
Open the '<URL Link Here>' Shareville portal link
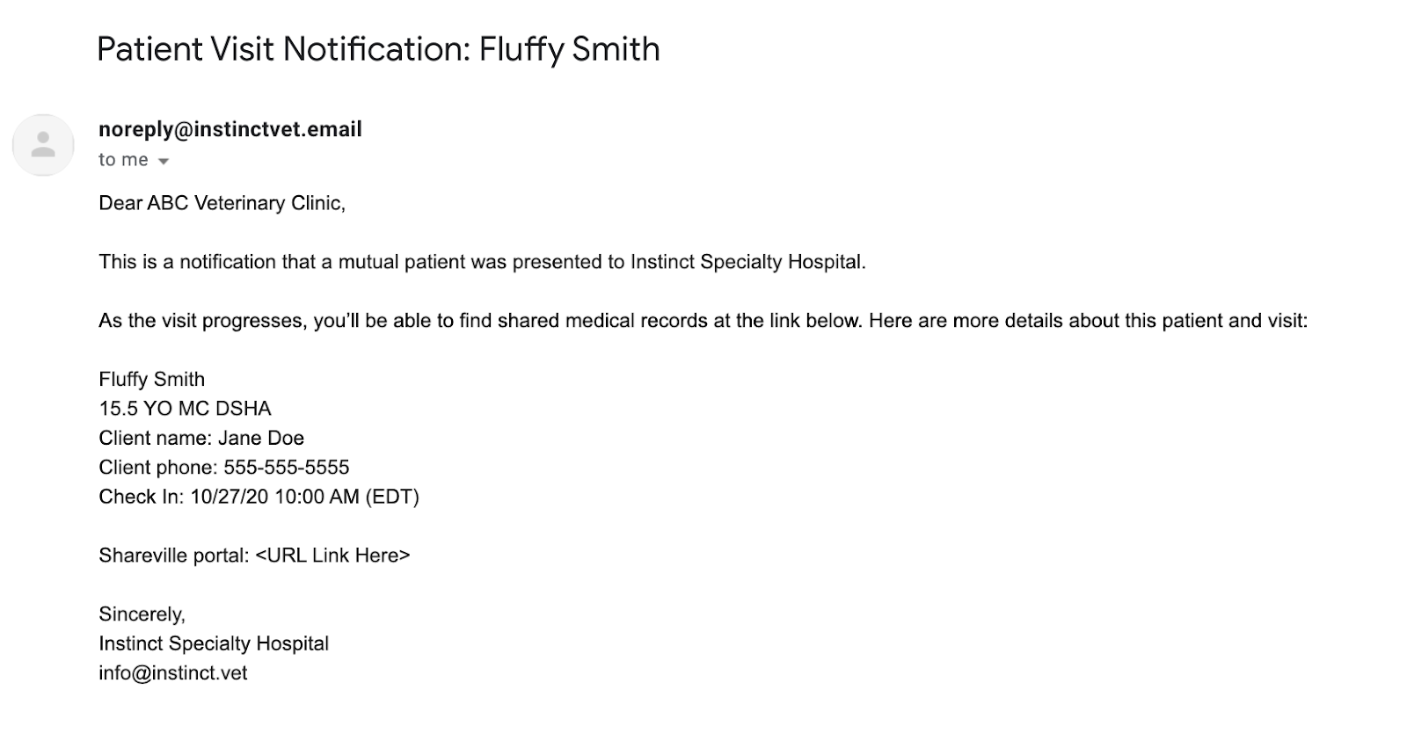coord(332,556)
